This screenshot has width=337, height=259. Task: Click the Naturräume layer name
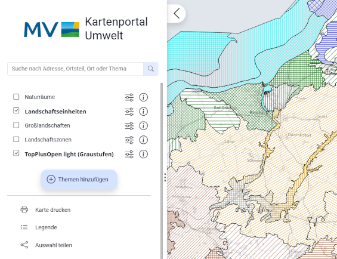(40, 97)
